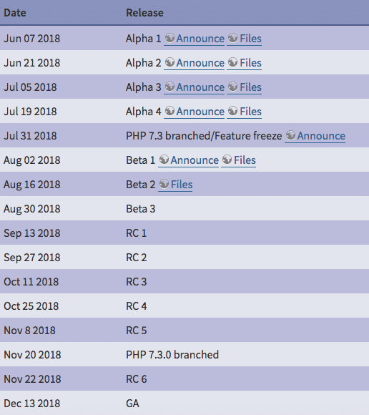Open the Alpha 4 Files link
This screenshot has height=415, width=369.
244,112
